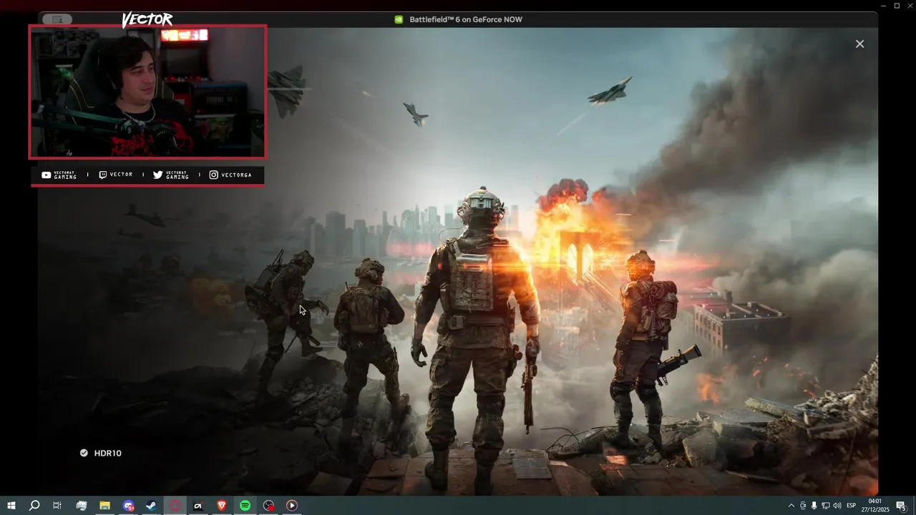Select the active Opera GX taskbar icon
This screenshot has height=515, width=916.
(175, 506)
